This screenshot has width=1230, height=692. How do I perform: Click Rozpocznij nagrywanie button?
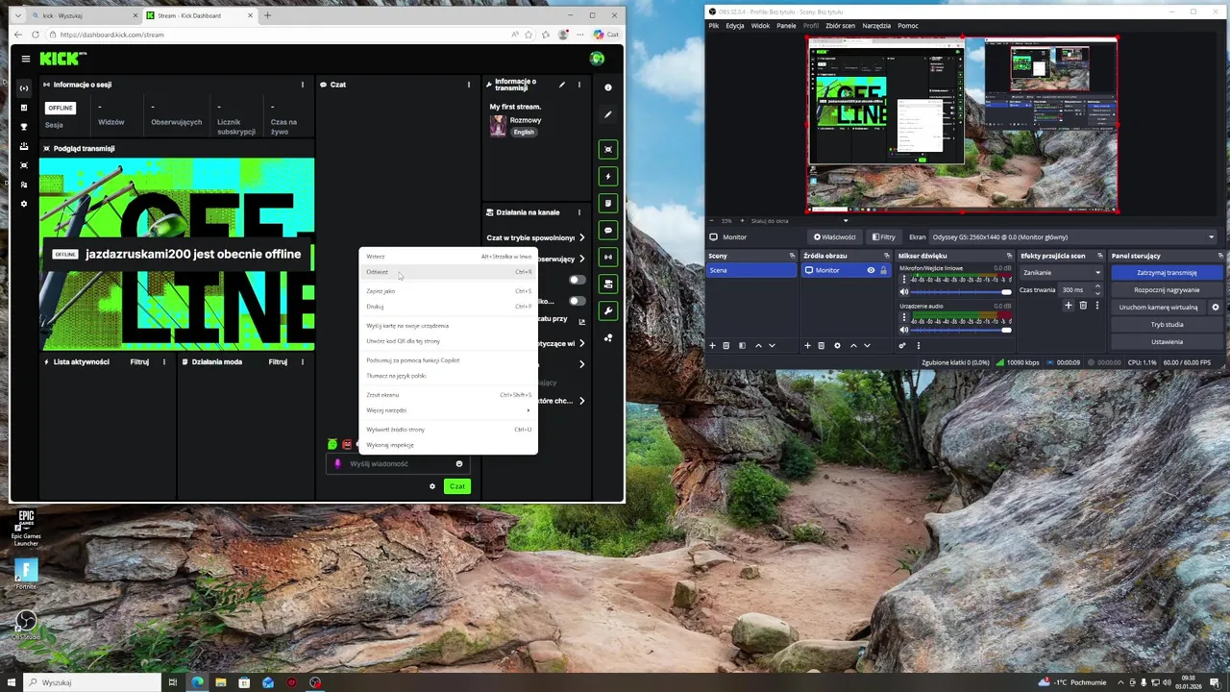(1167, 290)
